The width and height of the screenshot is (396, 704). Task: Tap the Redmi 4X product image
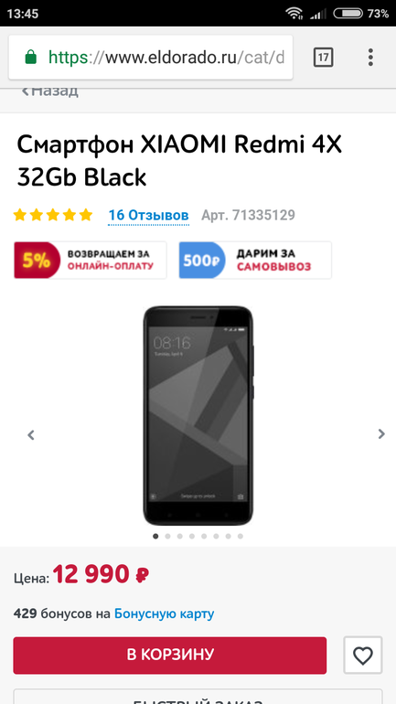click(198, 415)
